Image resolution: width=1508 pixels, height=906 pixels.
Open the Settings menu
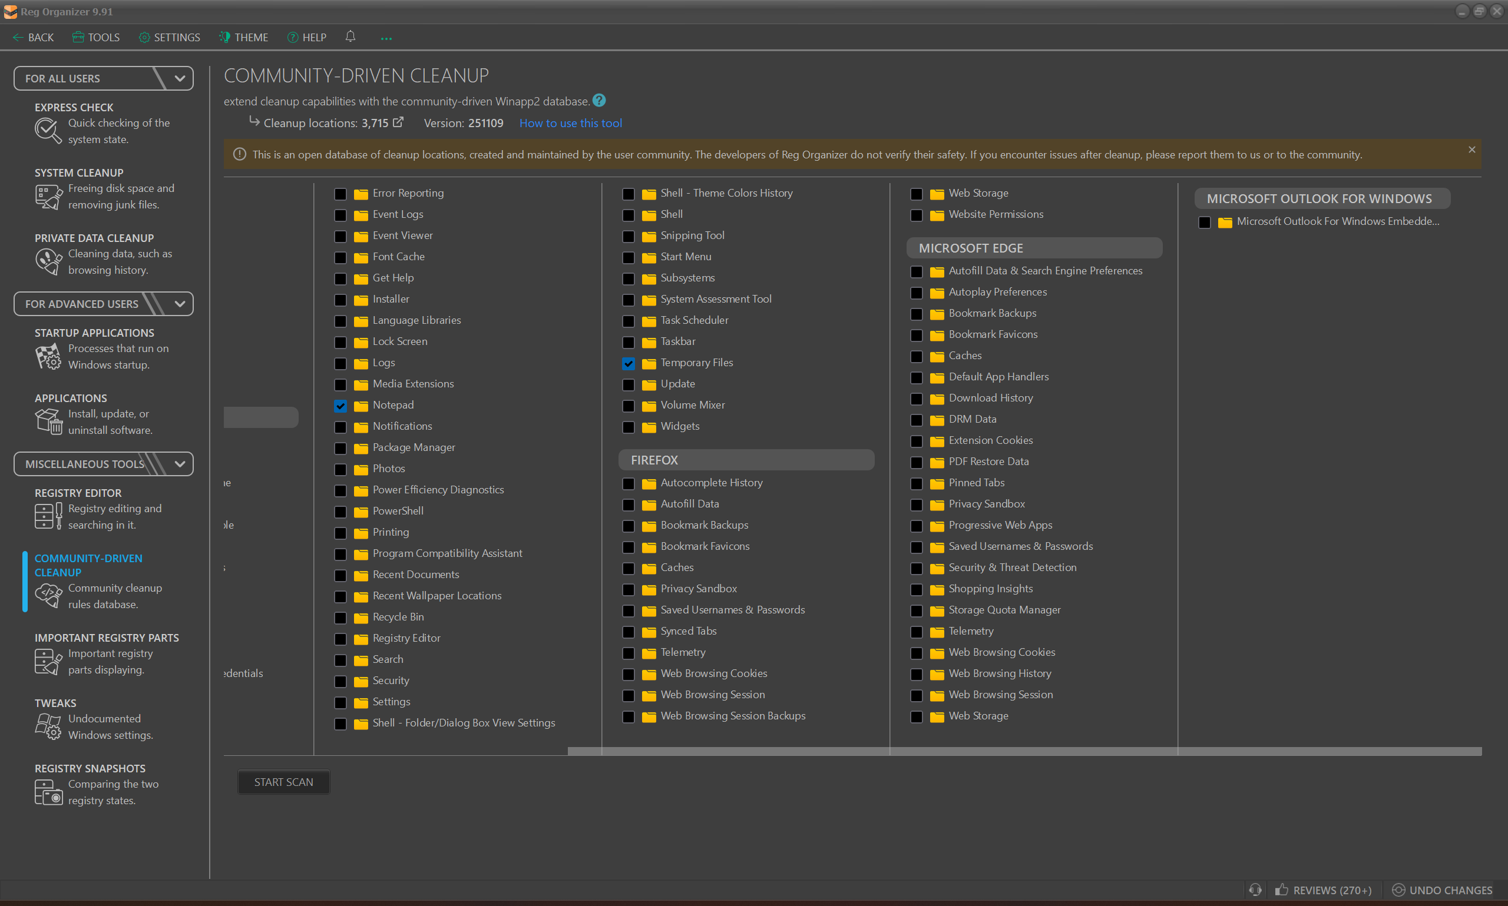(x=169, y=37)
